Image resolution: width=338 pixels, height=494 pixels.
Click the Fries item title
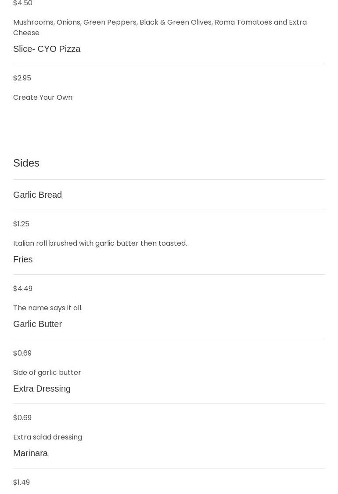(x=23, y=259)
